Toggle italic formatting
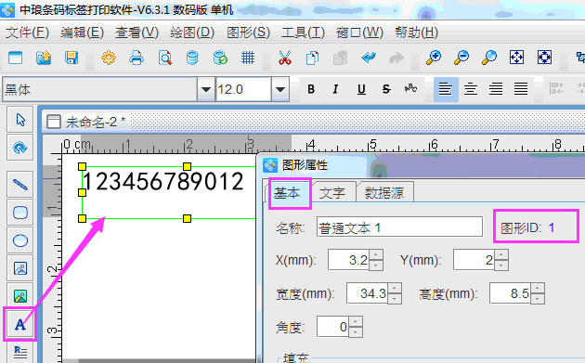 tap(335, 89)
